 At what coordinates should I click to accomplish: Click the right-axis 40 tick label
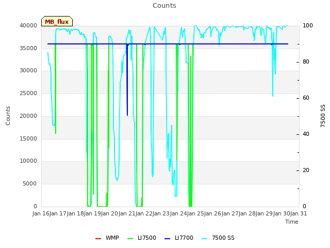(x=306, y=134)
